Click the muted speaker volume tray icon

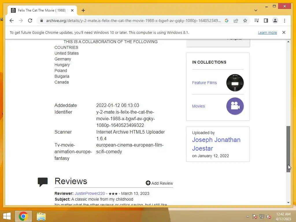click(x=269, y=217)
